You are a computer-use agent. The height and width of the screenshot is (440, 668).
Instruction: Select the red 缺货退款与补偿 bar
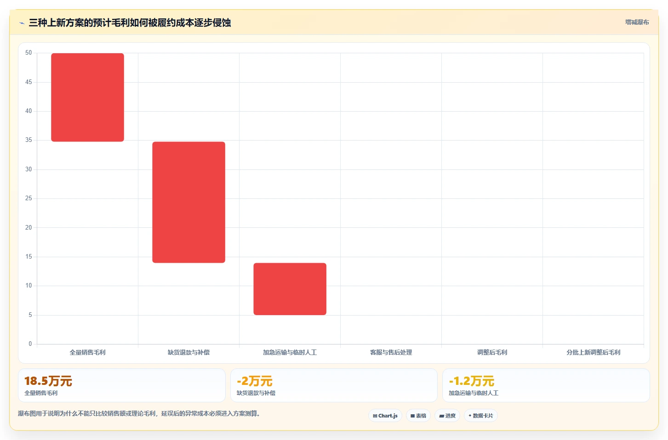click(188, 202)
